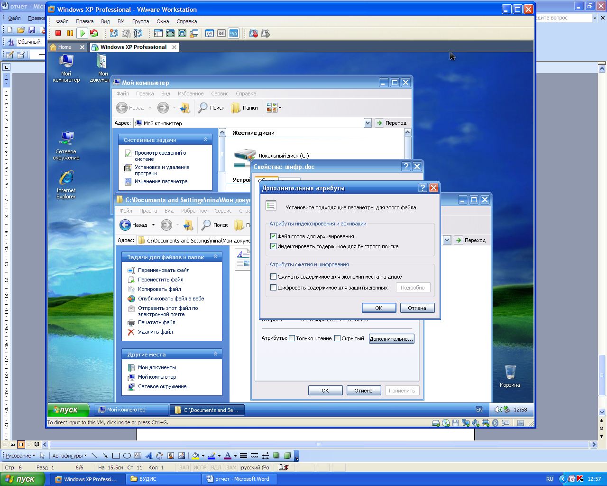Open the VMware 'Окна' menu
The width and height of the screenshot is (607, 486).
tap(163, 21)
